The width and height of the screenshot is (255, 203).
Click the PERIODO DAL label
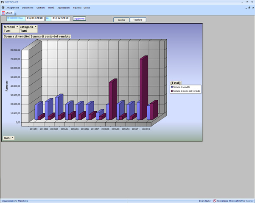[16, 19]
